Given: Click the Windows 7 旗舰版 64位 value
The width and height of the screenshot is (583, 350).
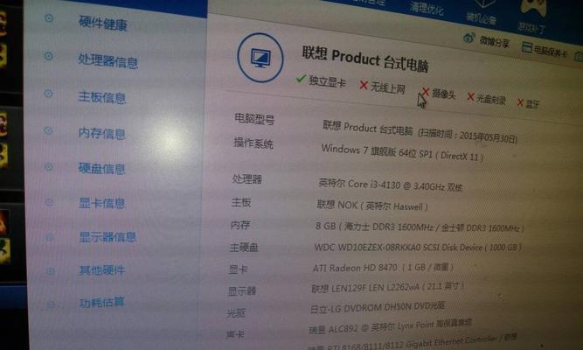Looking at the screenshot, I should click(401, 152).
